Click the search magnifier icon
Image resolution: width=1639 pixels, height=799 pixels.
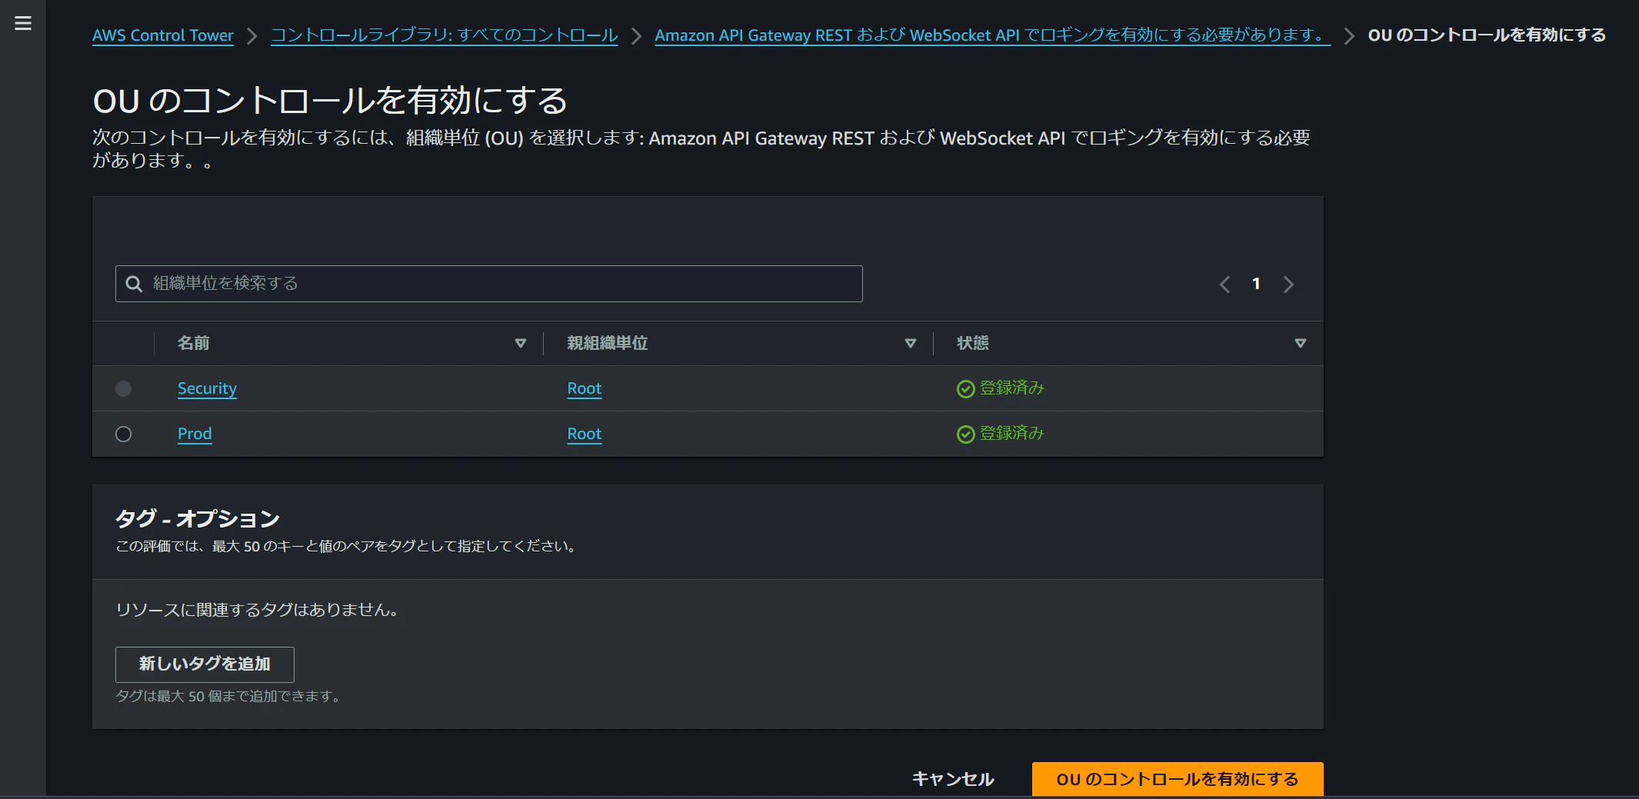pyautogui.click(x=134, y=284)
